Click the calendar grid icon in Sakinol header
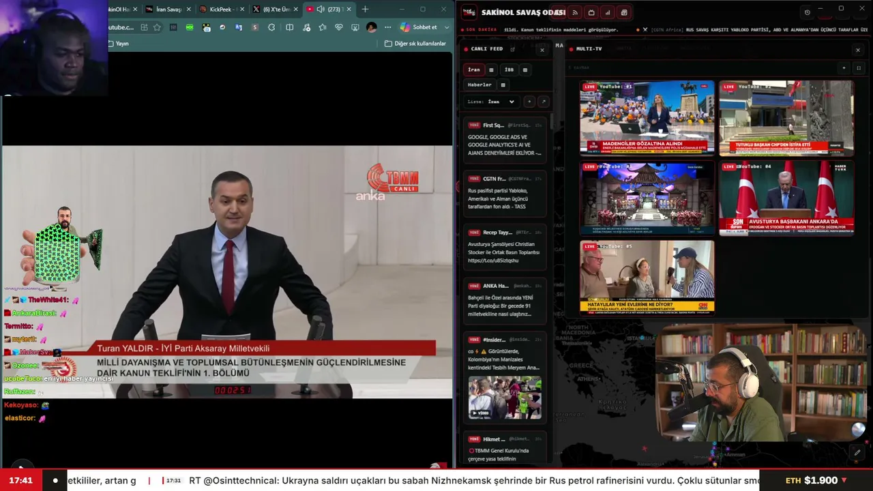Image resolution: width=873 pixels, height=491 pixels. point(624,12)
